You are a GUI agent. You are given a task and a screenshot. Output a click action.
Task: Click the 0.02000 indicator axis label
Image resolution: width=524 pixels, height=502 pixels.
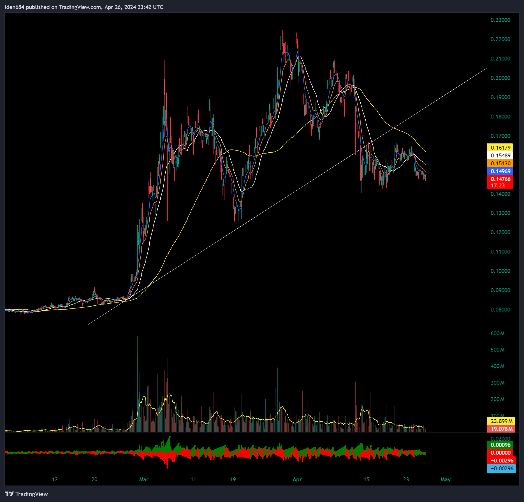(500, 439)
